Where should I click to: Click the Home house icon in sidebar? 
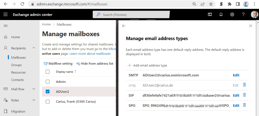6,37
